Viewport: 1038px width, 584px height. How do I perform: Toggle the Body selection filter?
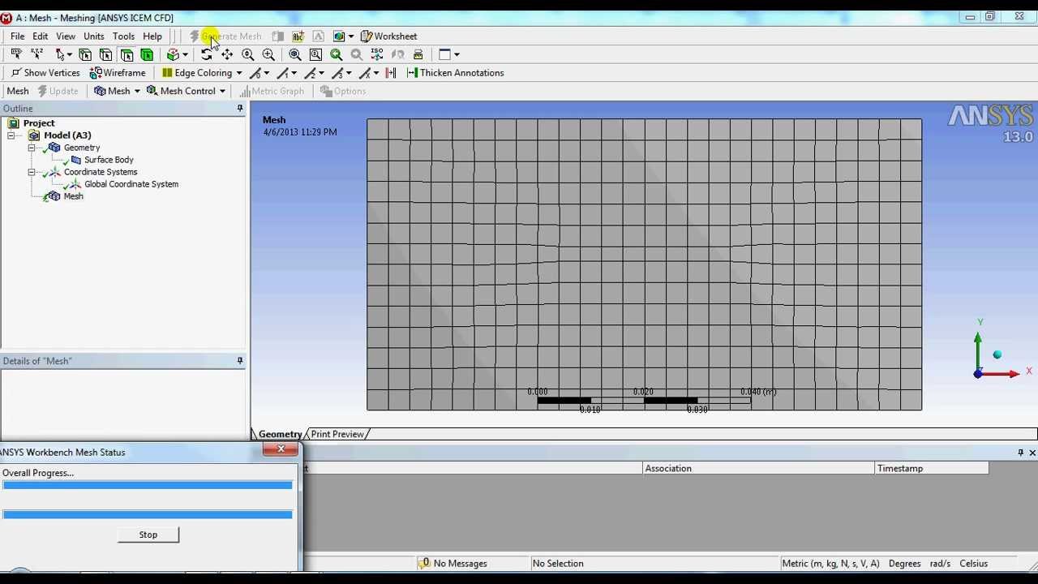147,54
